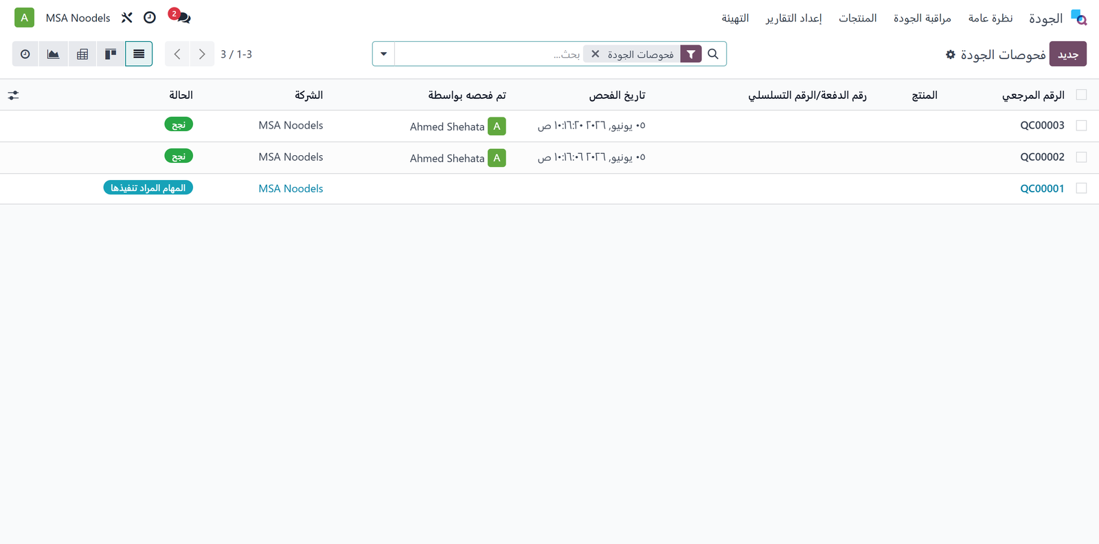Click the جديد button
This screenshot has height=544, width=1099.
(1068, 54)
